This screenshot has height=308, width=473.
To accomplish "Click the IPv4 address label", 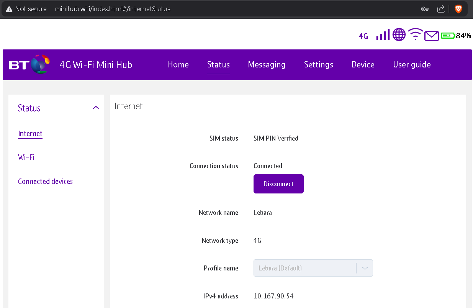I will 221,296.
